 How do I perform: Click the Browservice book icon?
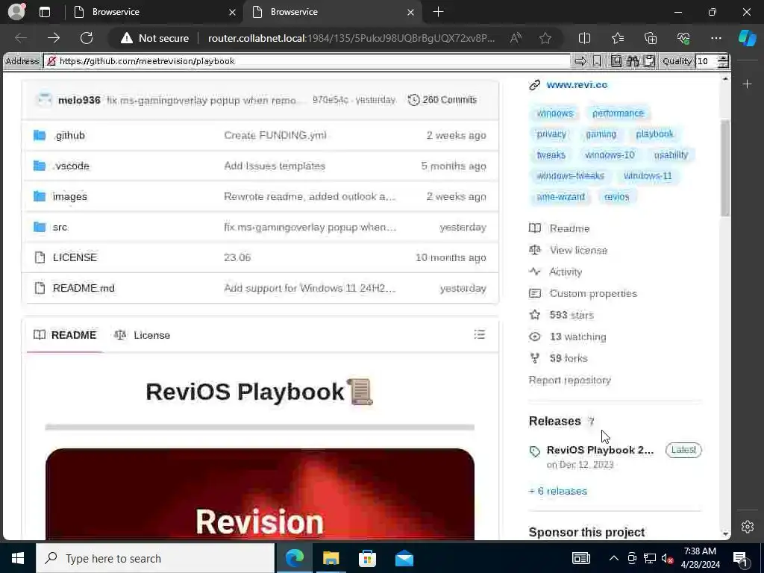pyautogui.click(x=616, y=61)
